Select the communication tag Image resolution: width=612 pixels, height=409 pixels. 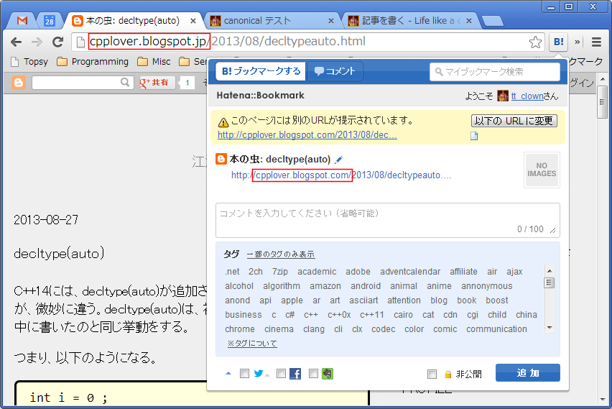tap(496, 329)
